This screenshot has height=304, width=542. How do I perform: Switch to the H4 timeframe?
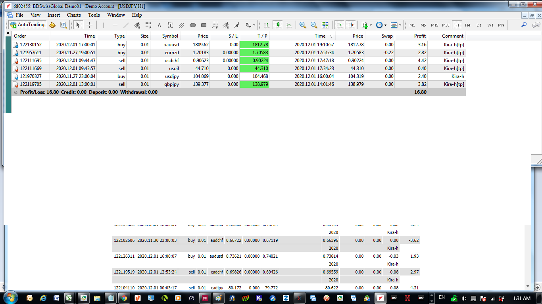tap(467, 25)
